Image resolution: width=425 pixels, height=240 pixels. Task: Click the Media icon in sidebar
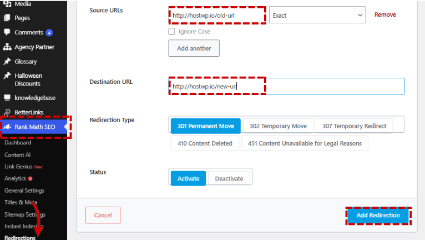click(x=7, y=4)
